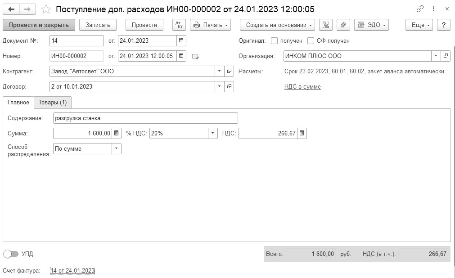455x278 pixels.
Task: Open the Способ распределения dropdown
Action: pyautogui.click(x=117, y=148)
